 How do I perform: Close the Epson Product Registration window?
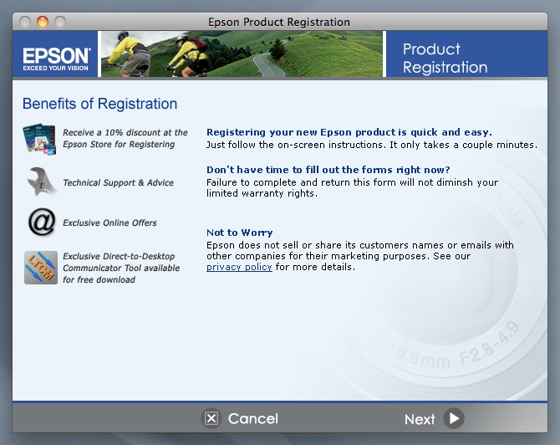24,22
